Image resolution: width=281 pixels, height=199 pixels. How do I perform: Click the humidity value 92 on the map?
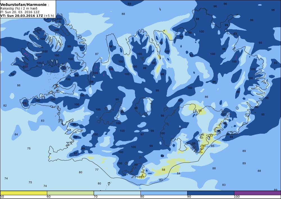coord(13,74)
